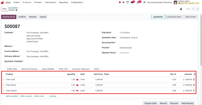Click forecast chart icon for Chair (red)
The width and height of the screenshot is (202, 105).
coord(77,80)
